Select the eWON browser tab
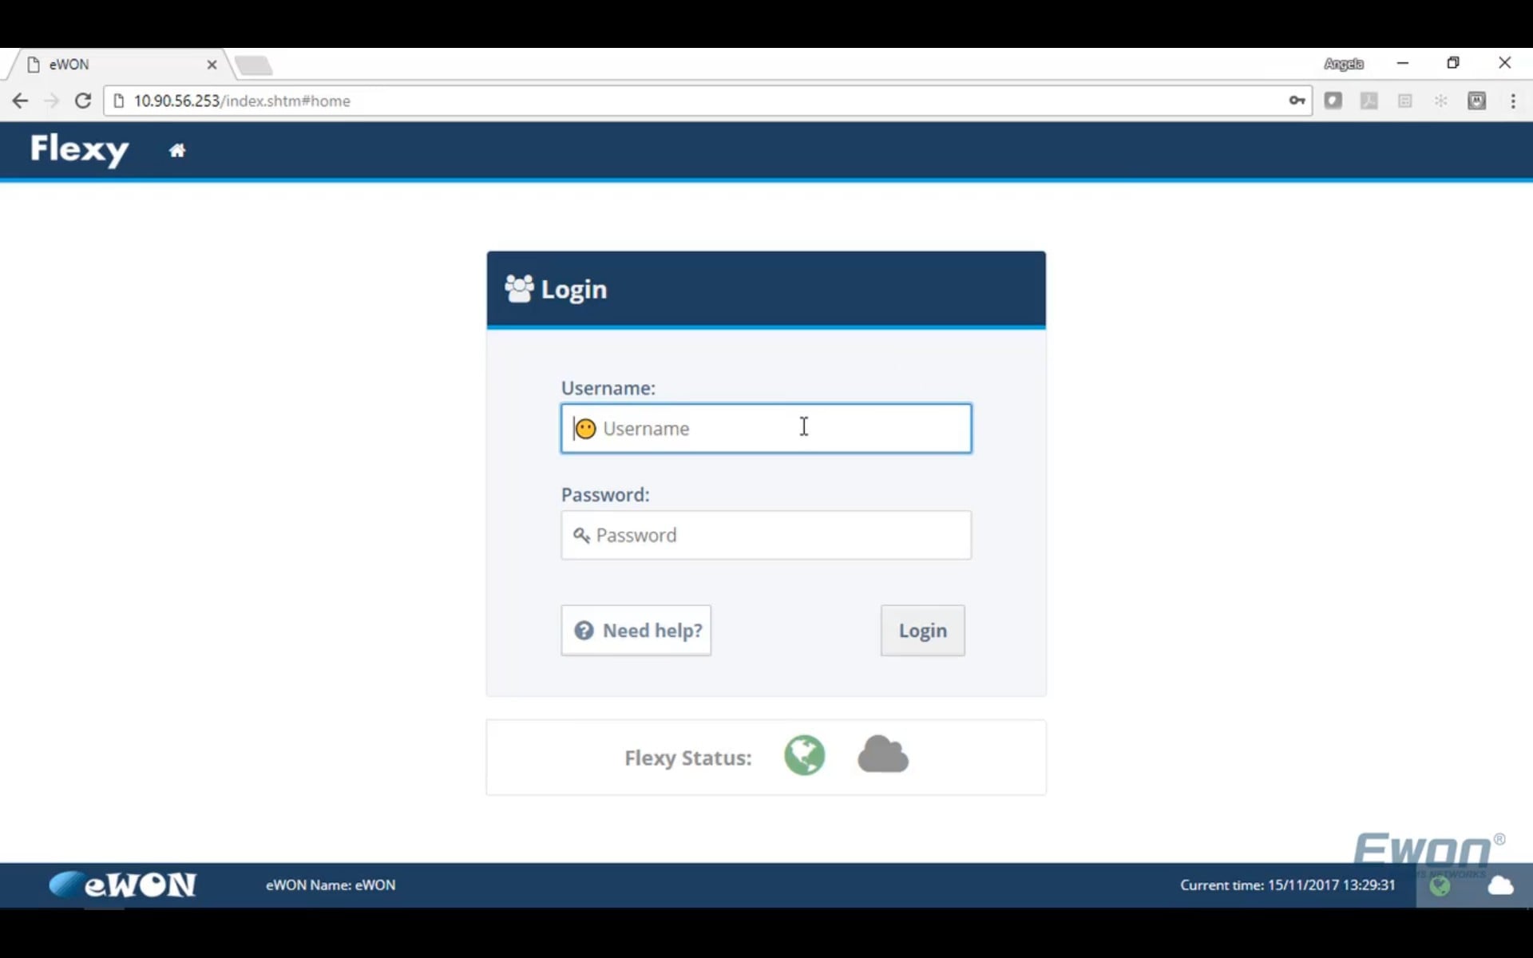The height and width of the screenshot is (958, 1533). click(x=120, y=65)
